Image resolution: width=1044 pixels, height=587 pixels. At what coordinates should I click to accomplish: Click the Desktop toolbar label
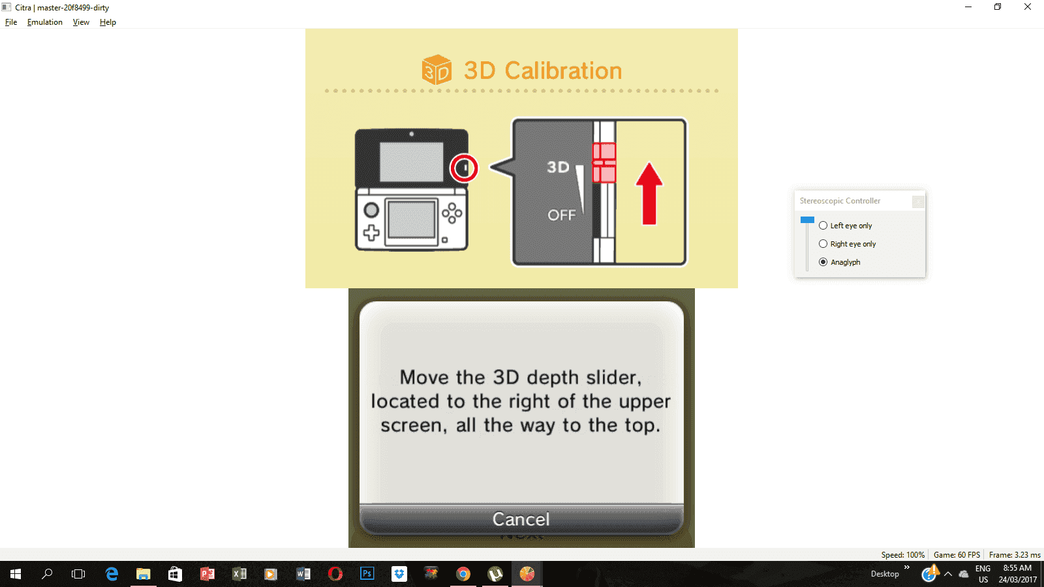(x=885, y=574)
